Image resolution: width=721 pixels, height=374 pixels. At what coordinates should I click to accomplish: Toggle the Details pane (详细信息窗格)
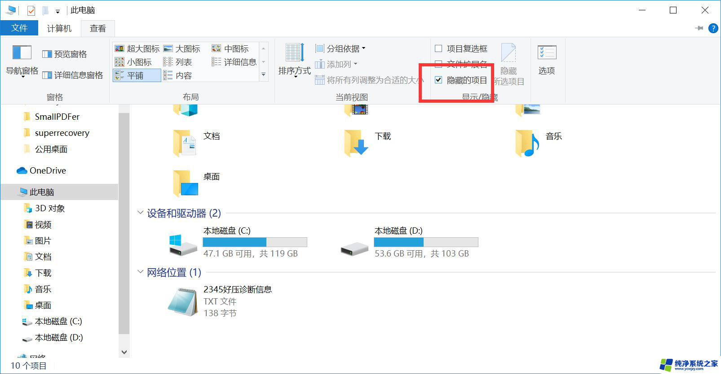[72, 75]
